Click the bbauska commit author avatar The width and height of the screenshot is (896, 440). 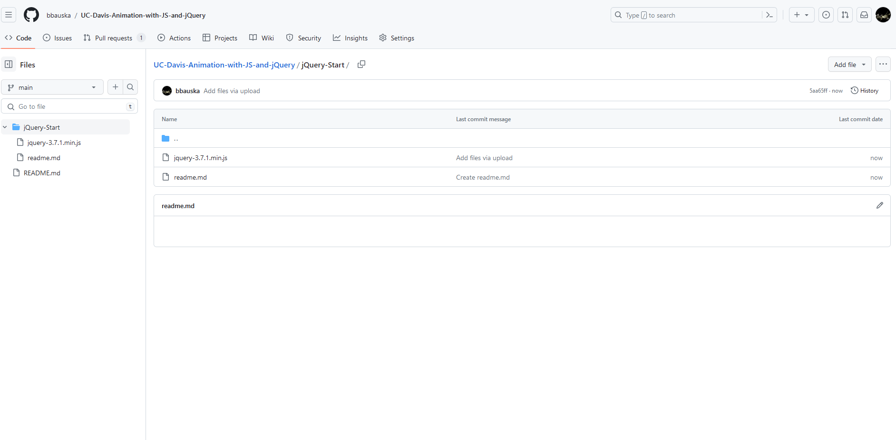(x=167, y=91)
